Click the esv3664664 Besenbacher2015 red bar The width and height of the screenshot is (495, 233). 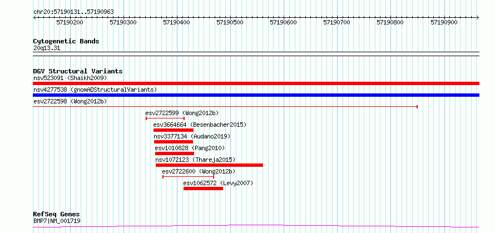point(174,130)
